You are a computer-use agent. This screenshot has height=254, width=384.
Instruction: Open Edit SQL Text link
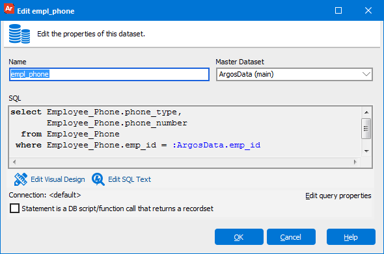130,179
